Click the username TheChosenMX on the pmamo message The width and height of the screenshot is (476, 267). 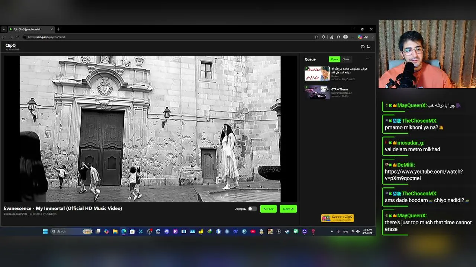(419, 121)
